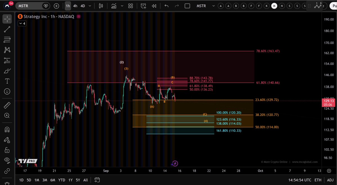This screenshot has width=337, height=185.
Task: Click the 61.80% (140.66) retracement label
Action: pyautogui.click(x=268, y=82)
